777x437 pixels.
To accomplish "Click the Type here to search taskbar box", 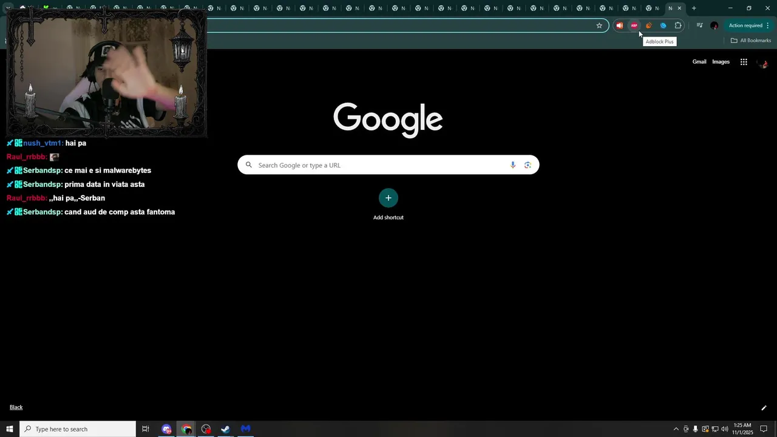I will pyautogui.click(x=78, y=429).
